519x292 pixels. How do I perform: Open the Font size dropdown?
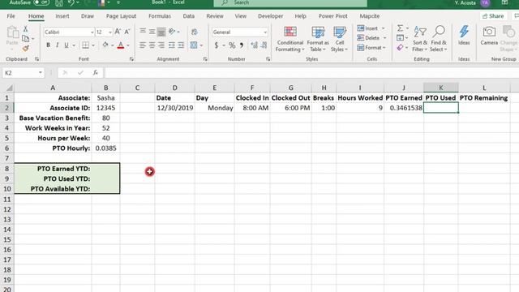coord(110,32)
